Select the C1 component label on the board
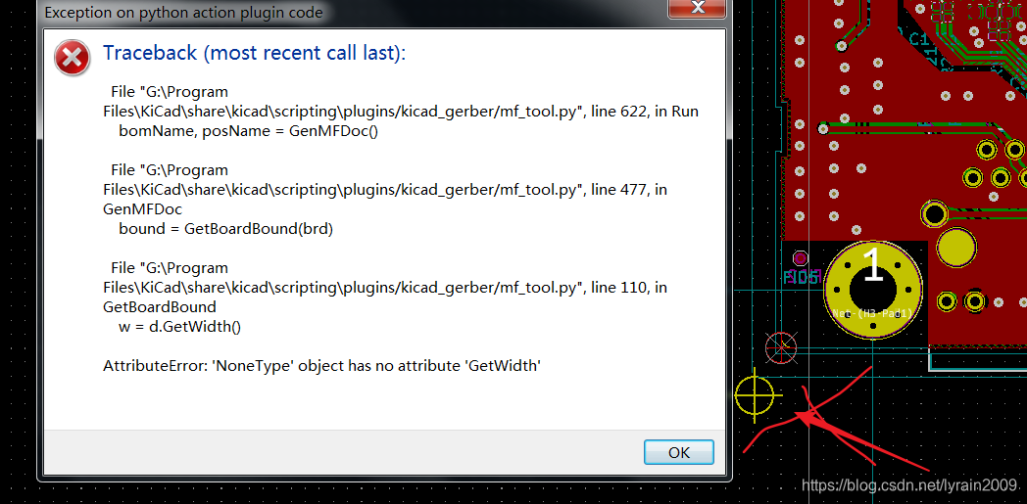The height and width of the screenshot is (504, 1027). pos(917,40)
